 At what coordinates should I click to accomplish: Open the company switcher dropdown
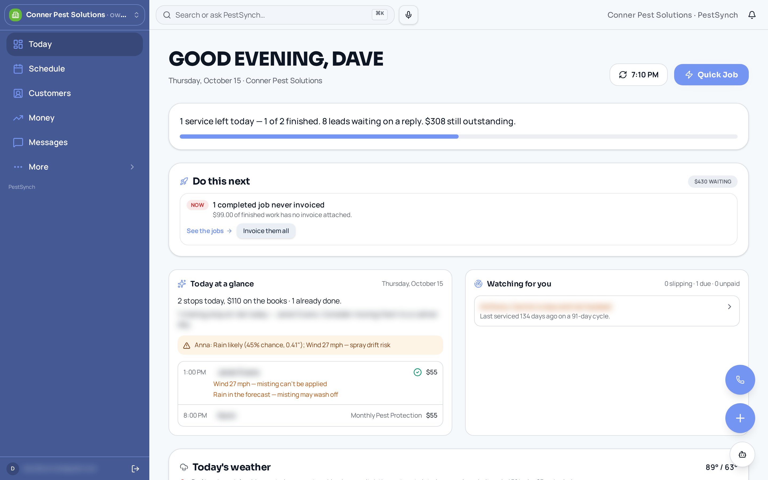pyautogui.click(x=75, y=15)
